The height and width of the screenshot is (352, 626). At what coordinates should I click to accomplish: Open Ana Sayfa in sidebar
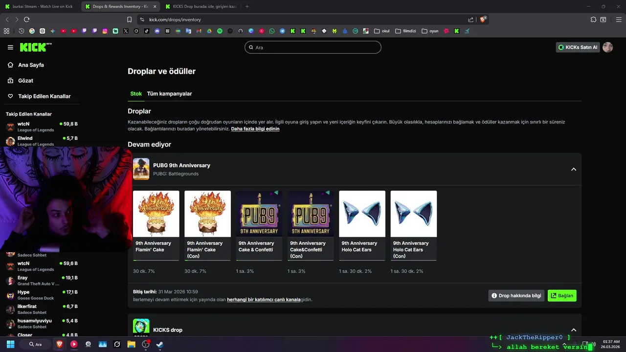point(31,65)
